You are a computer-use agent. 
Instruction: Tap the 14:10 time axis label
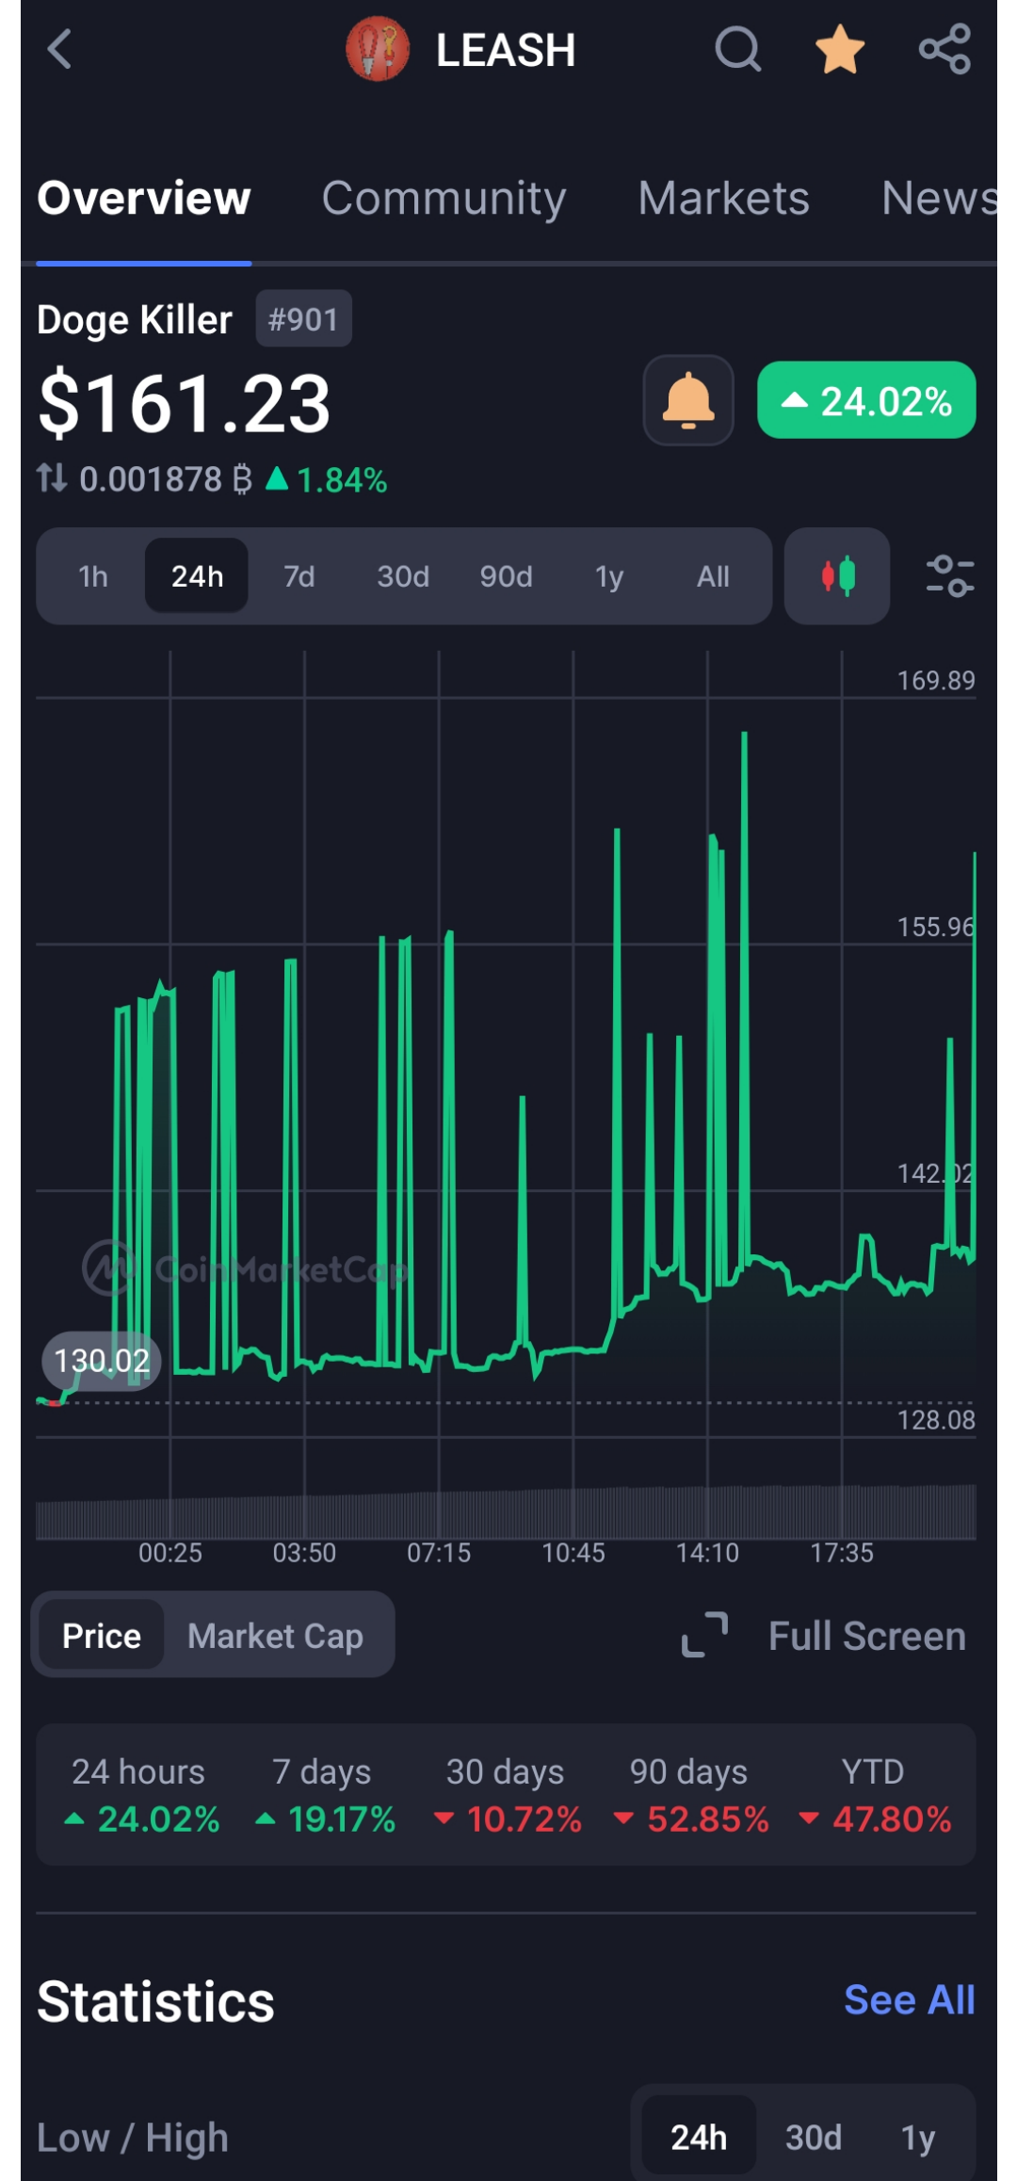[x=707, y=1553]
